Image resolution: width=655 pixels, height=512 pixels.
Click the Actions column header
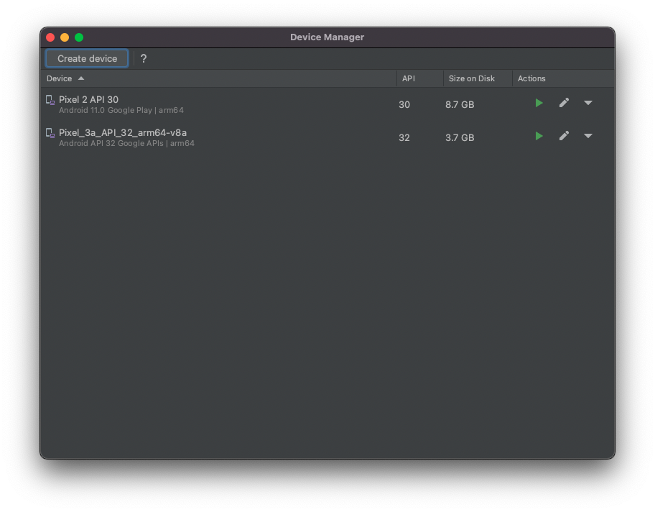click(532, 78)
